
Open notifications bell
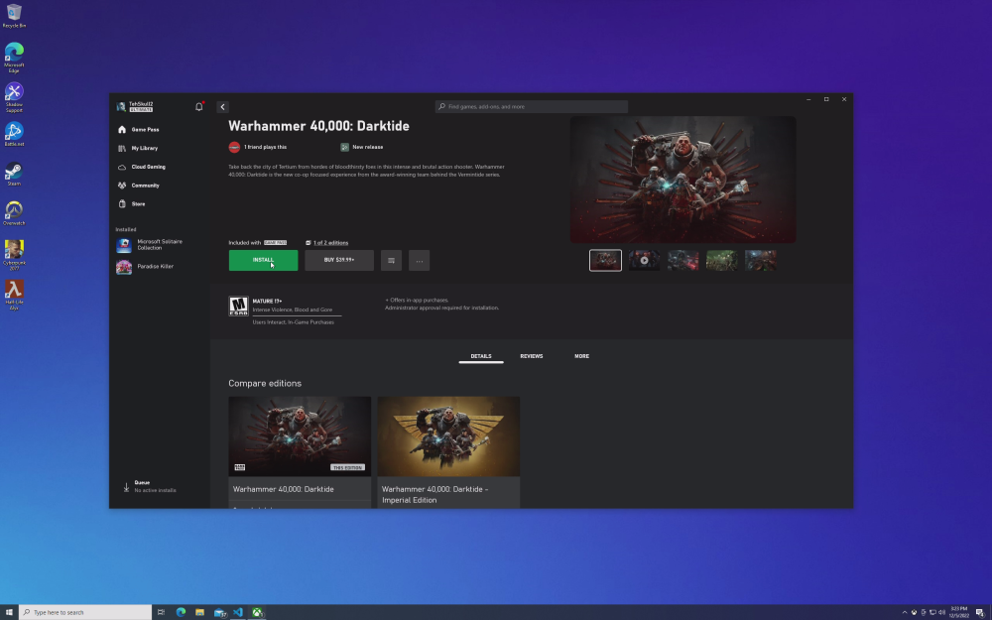198,106
